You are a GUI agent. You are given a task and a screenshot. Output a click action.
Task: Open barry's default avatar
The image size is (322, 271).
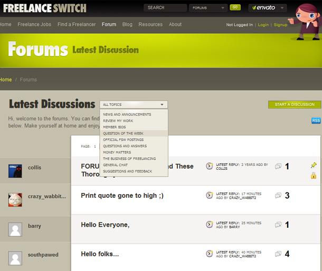tap(15, 229)
